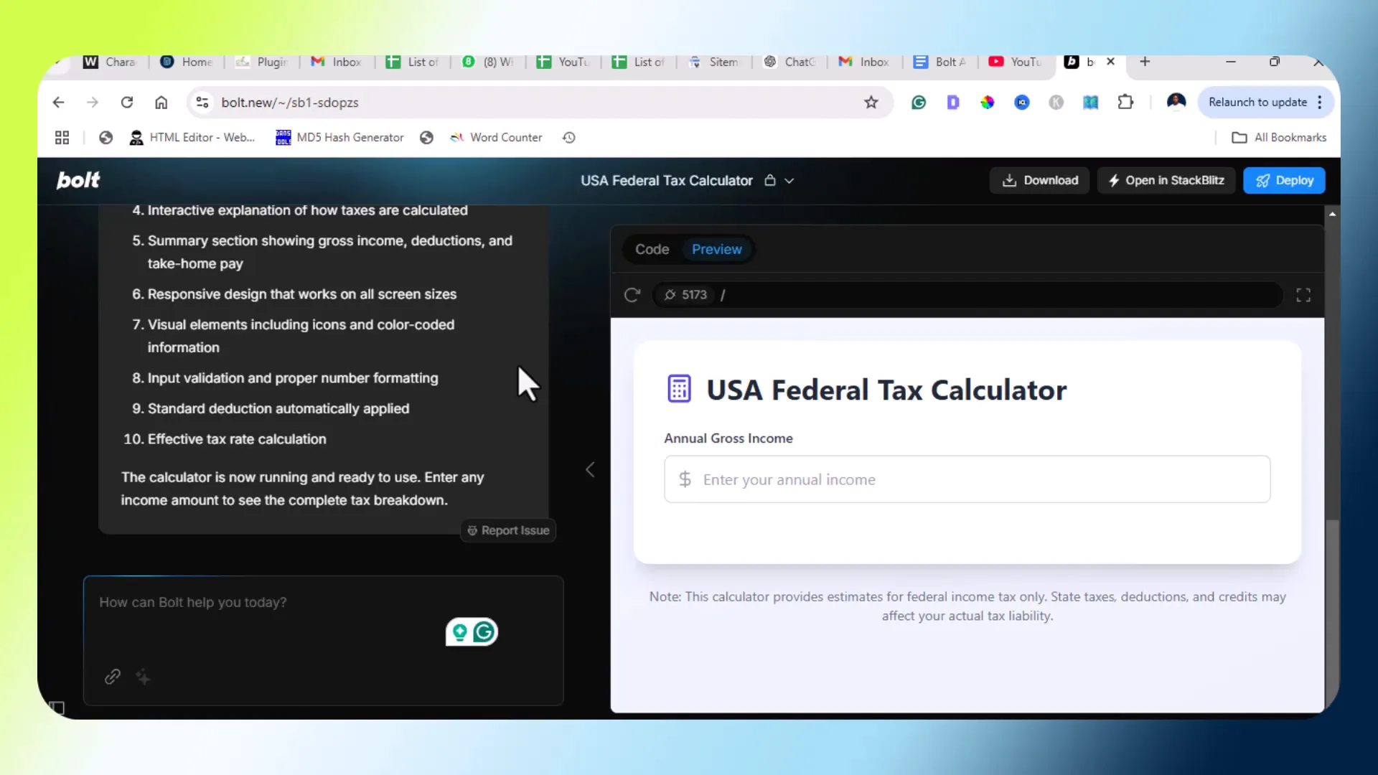This screenshot has width=1378, height=775.
Task: Open the history clock bookmark icon
Action: point(569,138)
